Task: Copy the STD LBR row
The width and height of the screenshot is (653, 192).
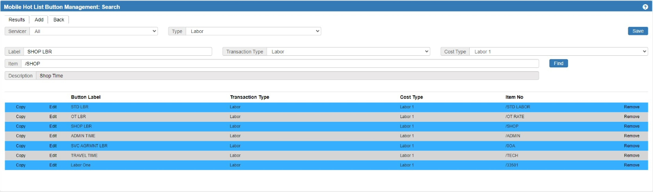Action: [21, 107]
